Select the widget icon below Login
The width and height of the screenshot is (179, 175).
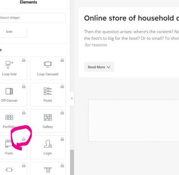48,170
